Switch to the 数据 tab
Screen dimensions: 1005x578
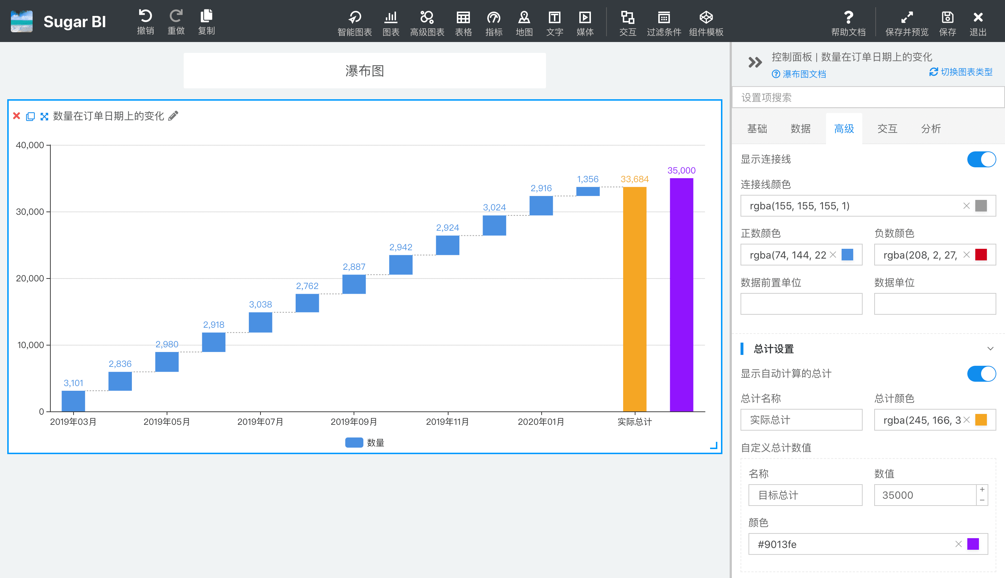(801, 129)
